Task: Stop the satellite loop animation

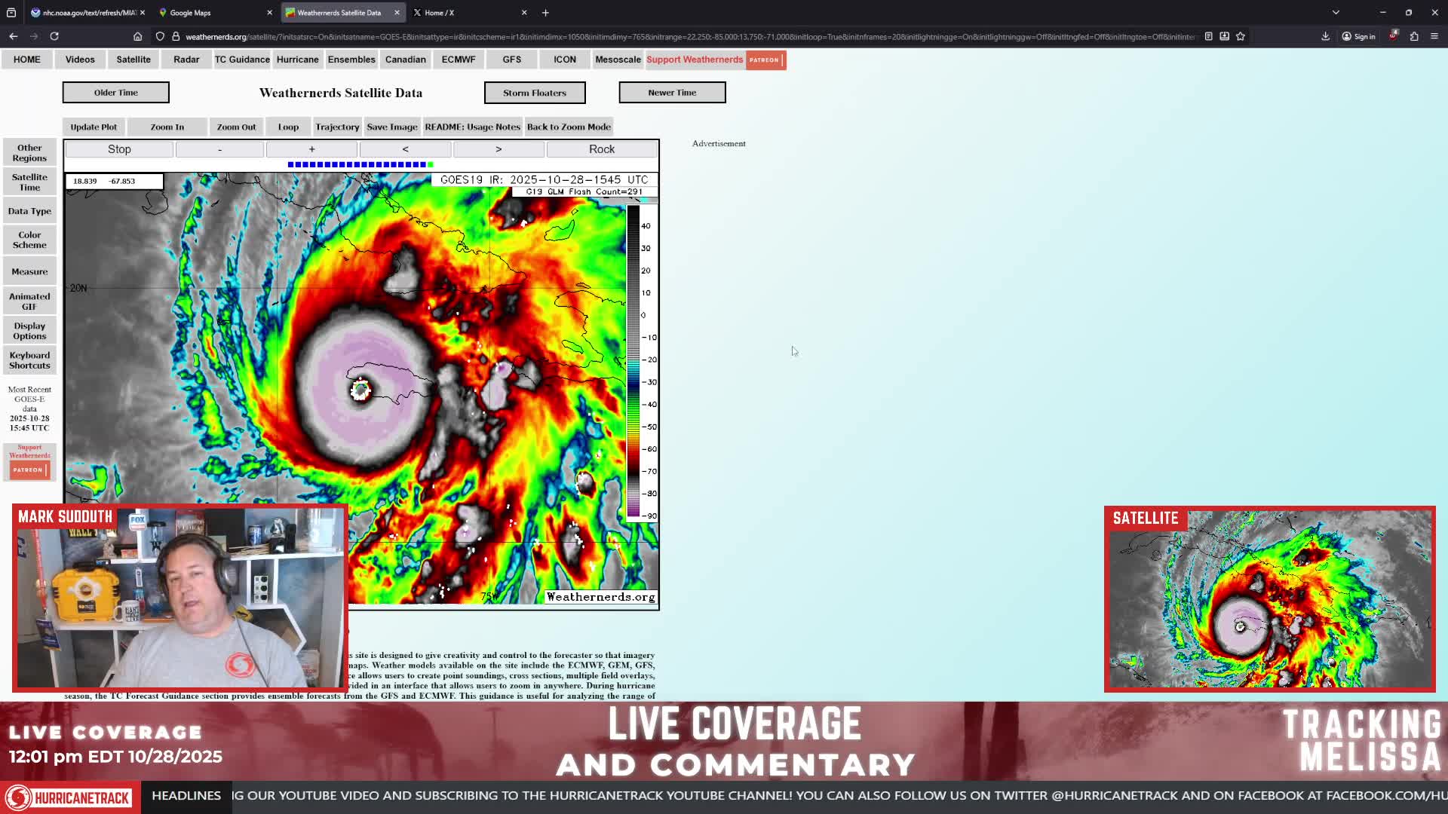Action: pos(119,149)
